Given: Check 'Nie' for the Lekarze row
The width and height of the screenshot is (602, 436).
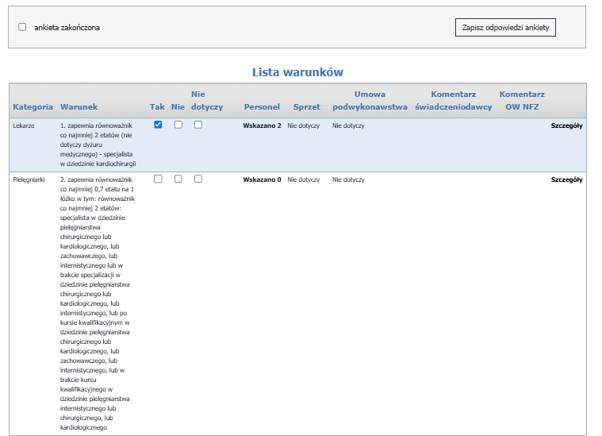Looking at the screenshot, I should tap(178, 125).
